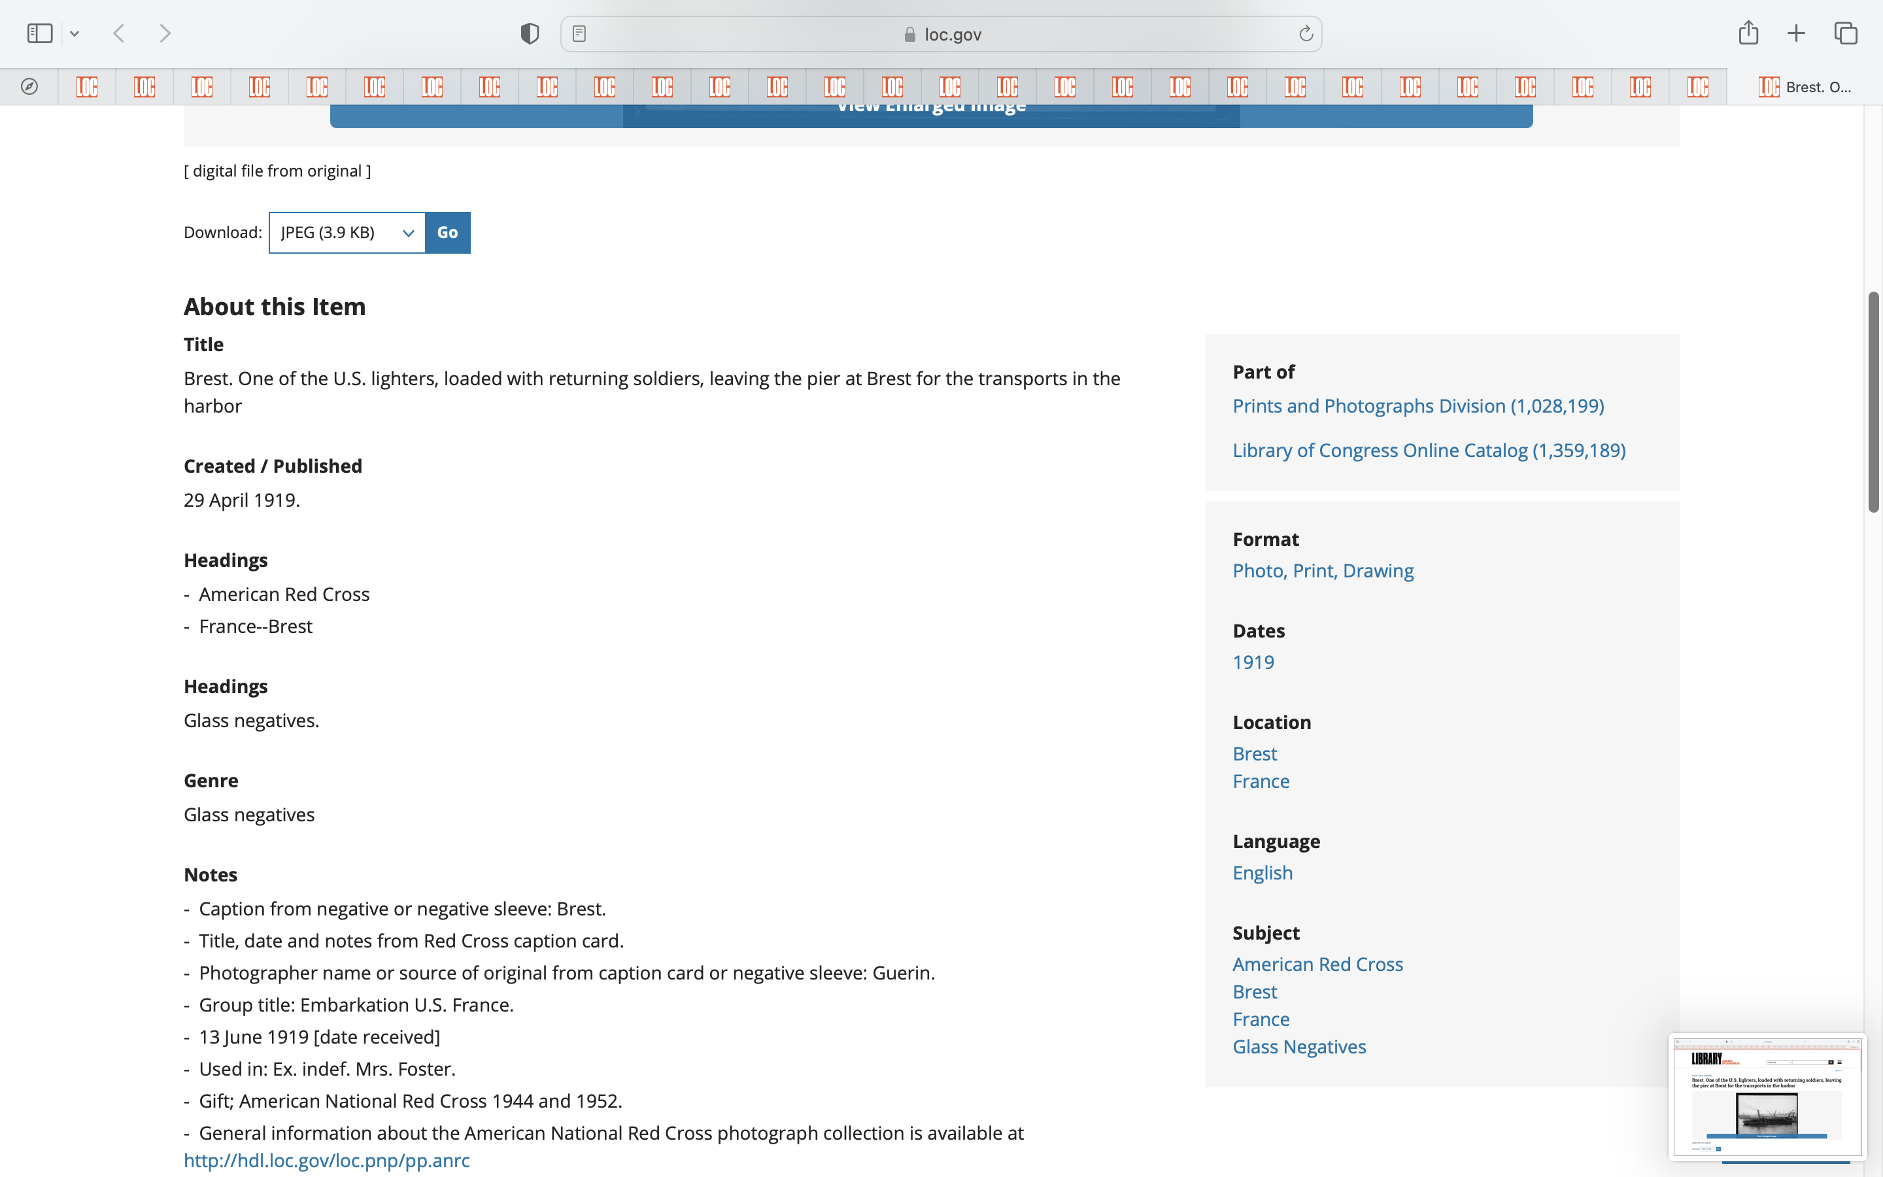Viewport: 1883px width, 1177px height.
Task: Open the JPEG (3.9 KB) download dropdown
Action: [x=347, y=233]
